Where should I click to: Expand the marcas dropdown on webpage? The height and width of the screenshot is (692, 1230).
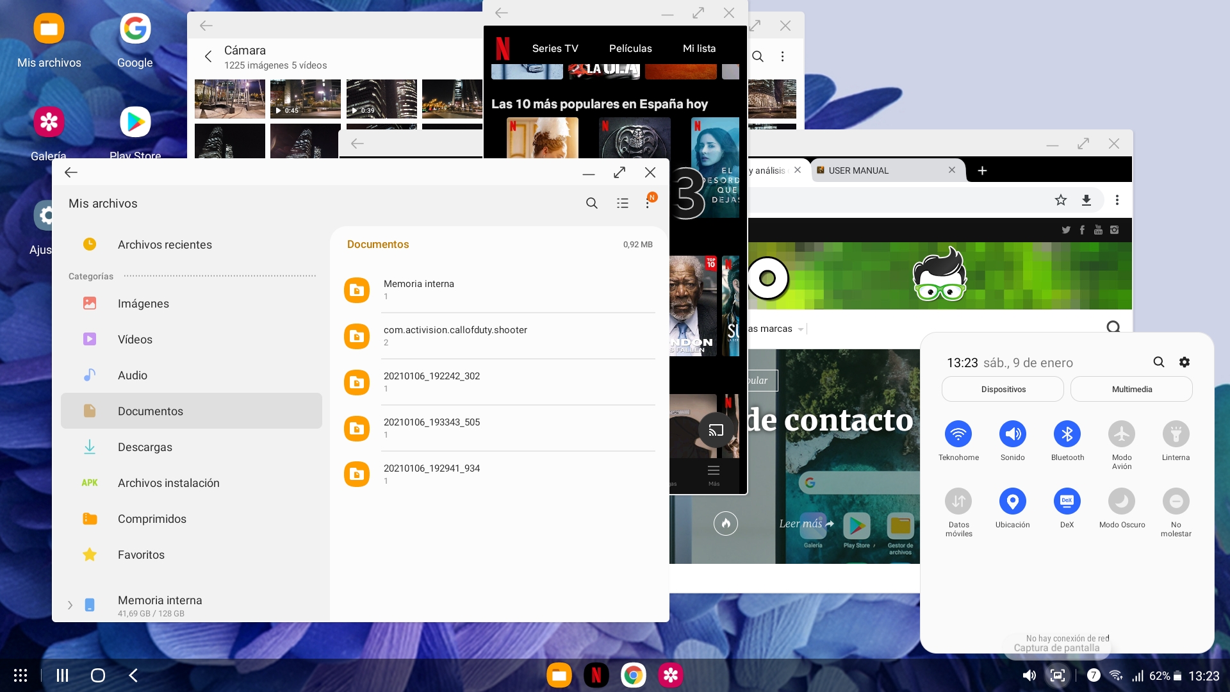click(801, 329)
